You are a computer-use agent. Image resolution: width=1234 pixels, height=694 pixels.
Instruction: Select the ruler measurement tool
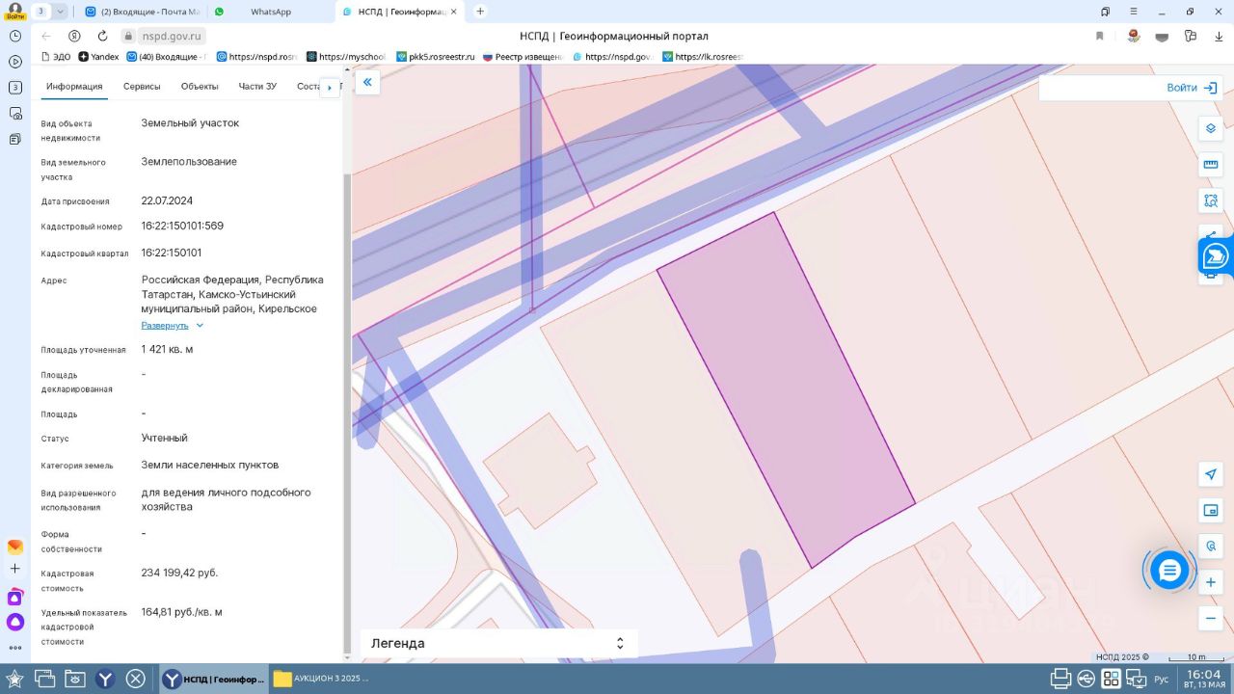(x=1211, y=165)
